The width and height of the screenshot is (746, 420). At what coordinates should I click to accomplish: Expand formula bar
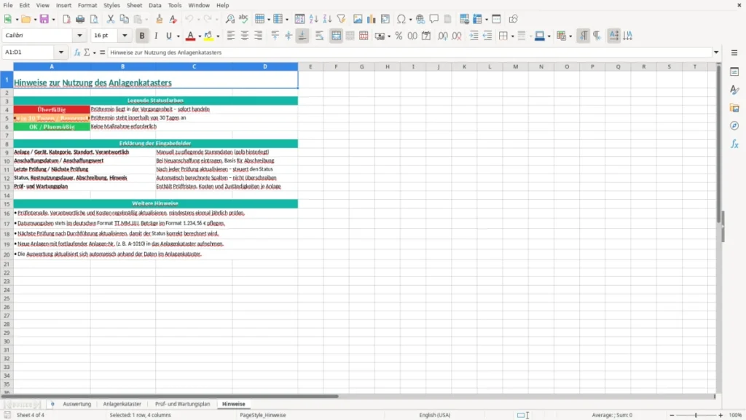[x=716, y=52]
